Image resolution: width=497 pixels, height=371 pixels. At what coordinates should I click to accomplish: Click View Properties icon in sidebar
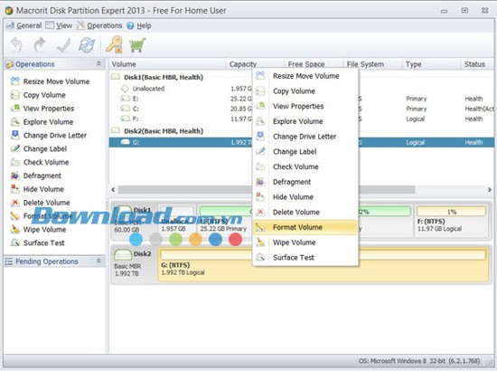14,108
